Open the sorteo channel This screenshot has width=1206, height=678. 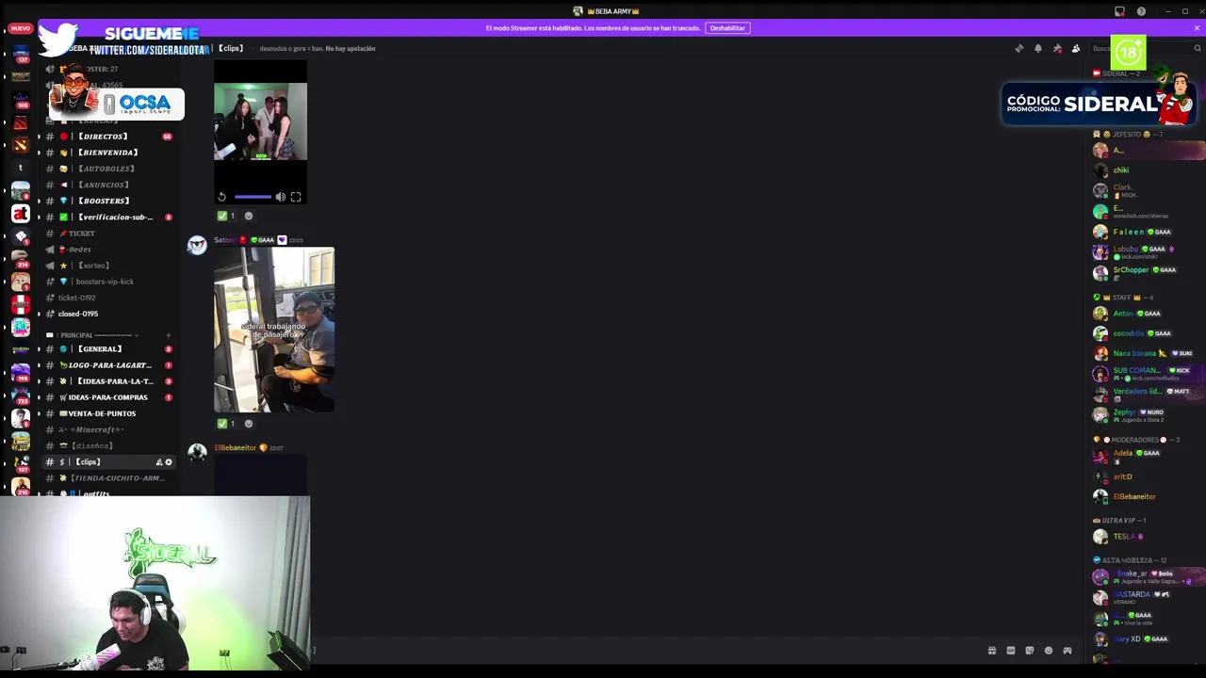click(x=109, y=266)
